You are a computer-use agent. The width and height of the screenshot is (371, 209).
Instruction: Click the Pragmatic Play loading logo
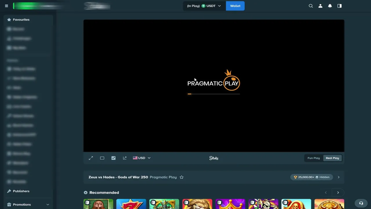214,80
